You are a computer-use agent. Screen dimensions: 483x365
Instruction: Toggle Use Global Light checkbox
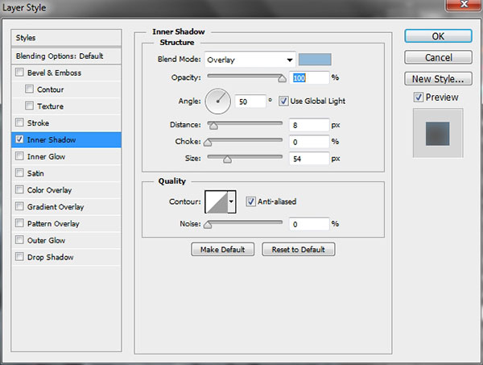[283, 101]
